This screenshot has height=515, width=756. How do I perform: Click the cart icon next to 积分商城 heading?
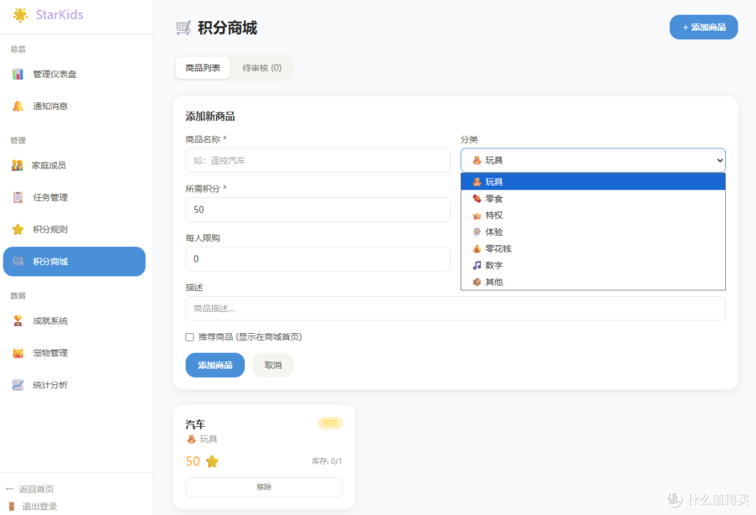pyautogui.click(x=183, y=28)
